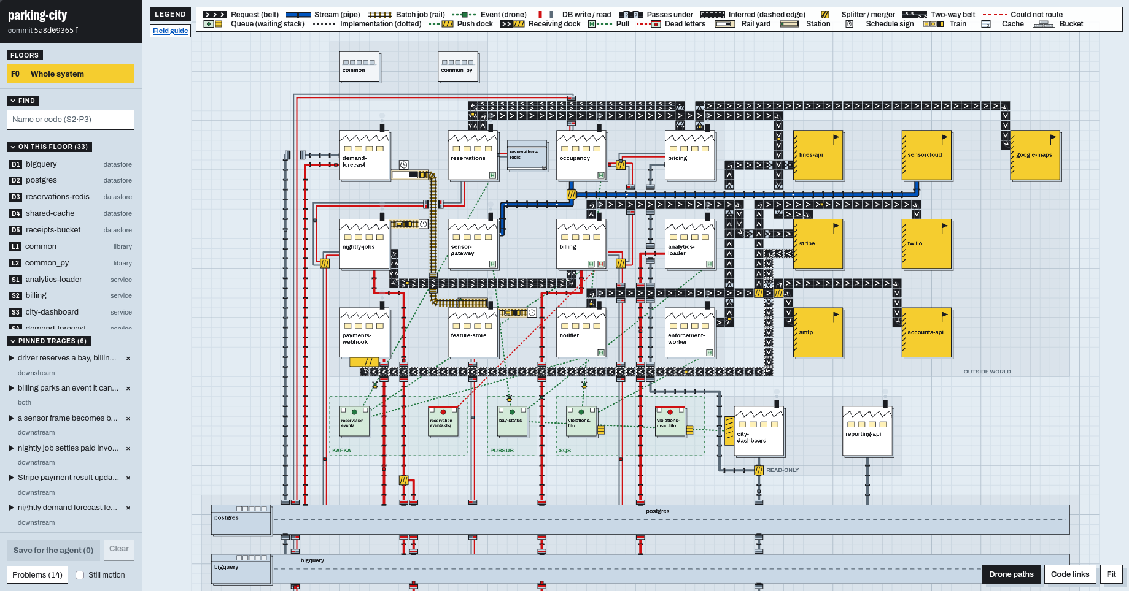Collapse the FIND section
The height and width of the screenshot is (591, 1129).
(23, 101)
